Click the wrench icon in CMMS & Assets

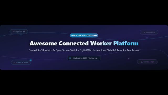pos(15,63)
